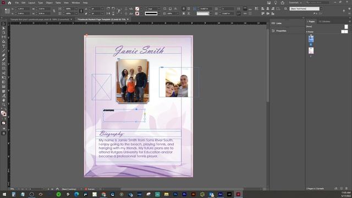This screenshot has height=198, width=352.
Task: Click the Basic Text Frame style field
Action: click(x=304, y=9)
